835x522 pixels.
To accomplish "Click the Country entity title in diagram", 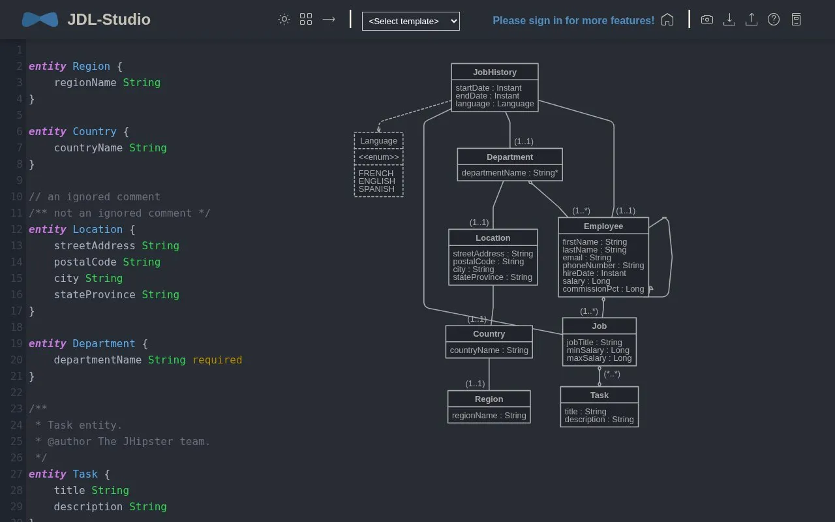I will click(489, 333).
